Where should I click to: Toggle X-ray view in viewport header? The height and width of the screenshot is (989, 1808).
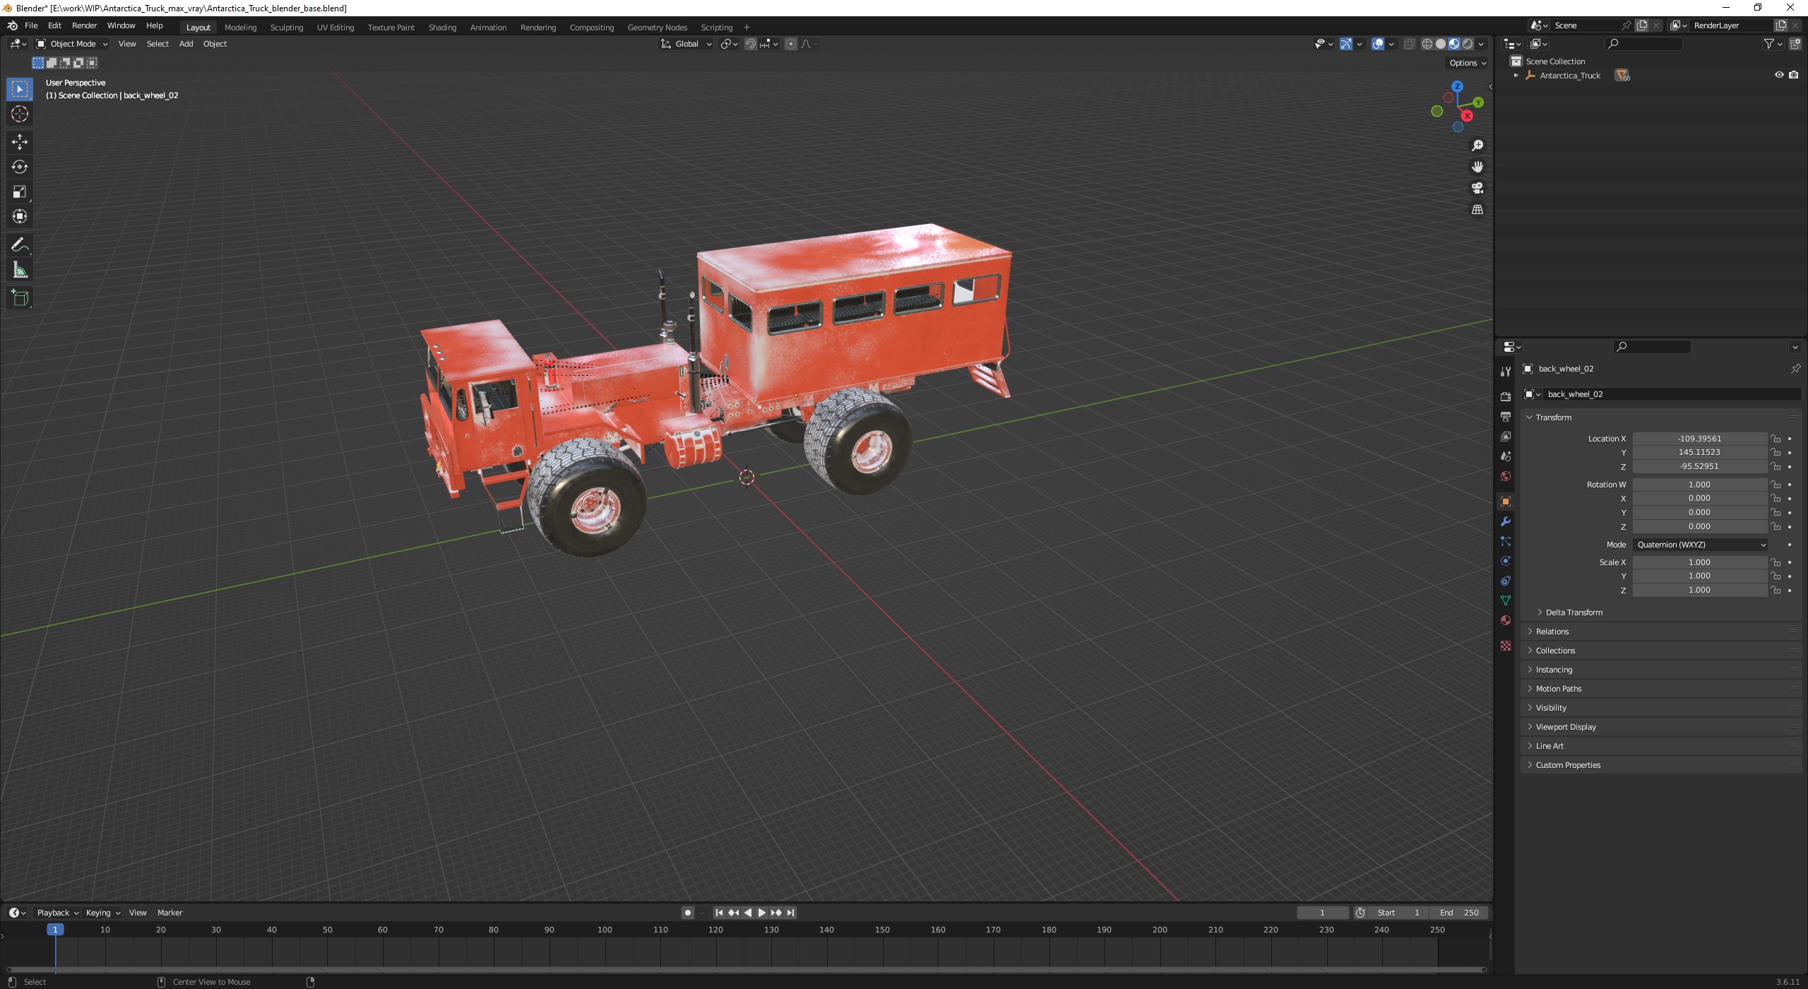[1409, 44]
